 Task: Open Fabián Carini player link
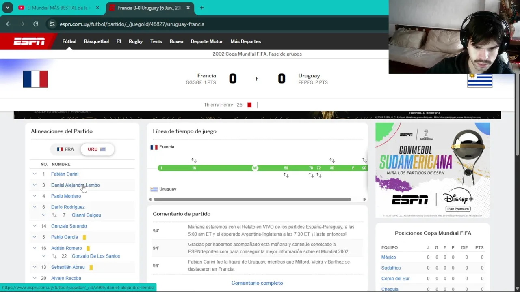click(x=65, y=174)
